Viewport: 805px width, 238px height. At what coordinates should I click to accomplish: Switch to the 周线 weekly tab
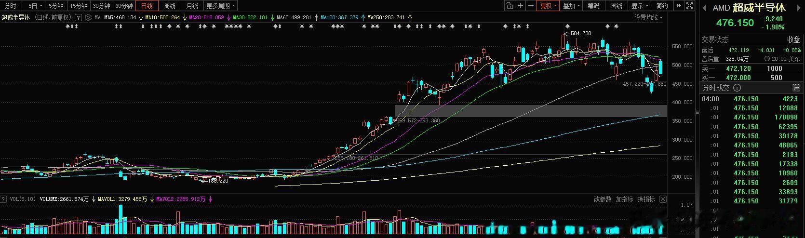[x=170, y=6]
